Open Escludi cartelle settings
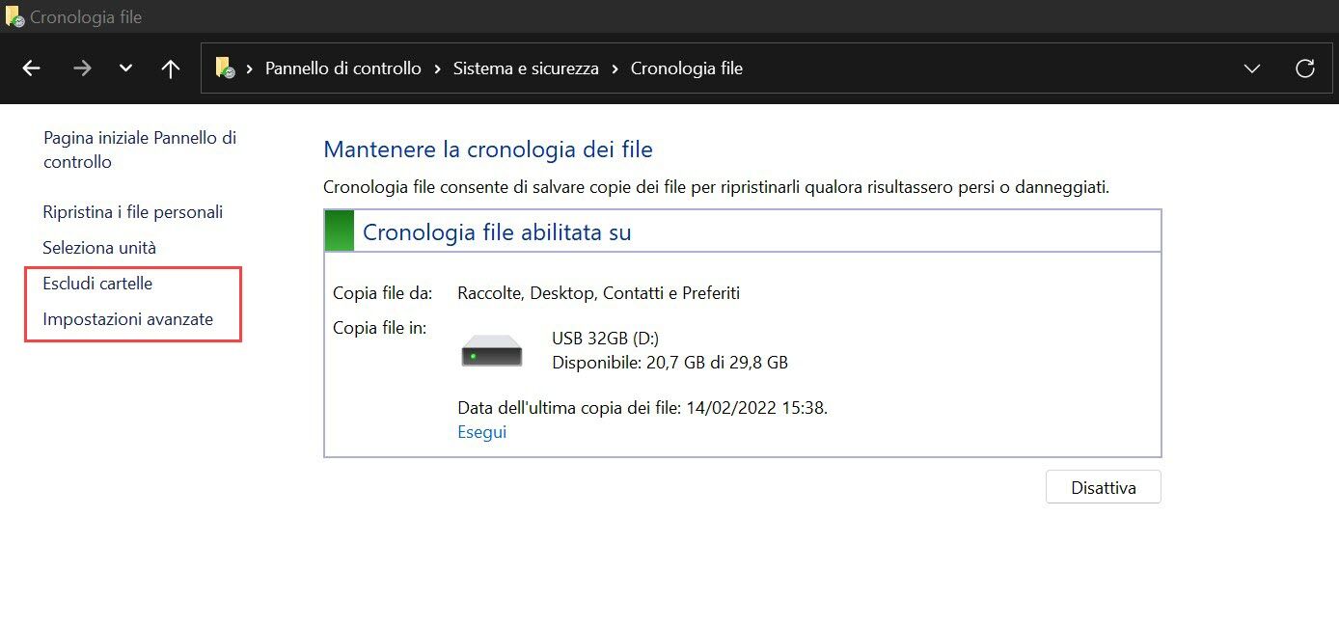1339x625 pixels. (x=97, y=284)
